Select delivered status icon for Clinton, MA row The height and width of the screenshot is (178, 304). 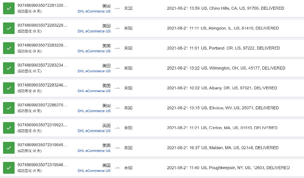[x=9, y=128]
